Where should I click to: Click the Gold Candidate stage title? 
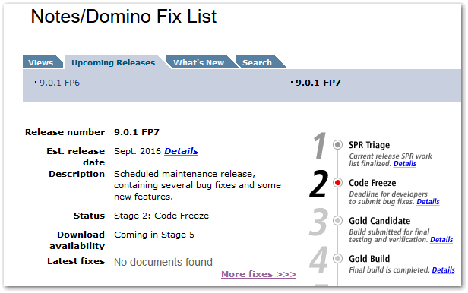point(380,221)
